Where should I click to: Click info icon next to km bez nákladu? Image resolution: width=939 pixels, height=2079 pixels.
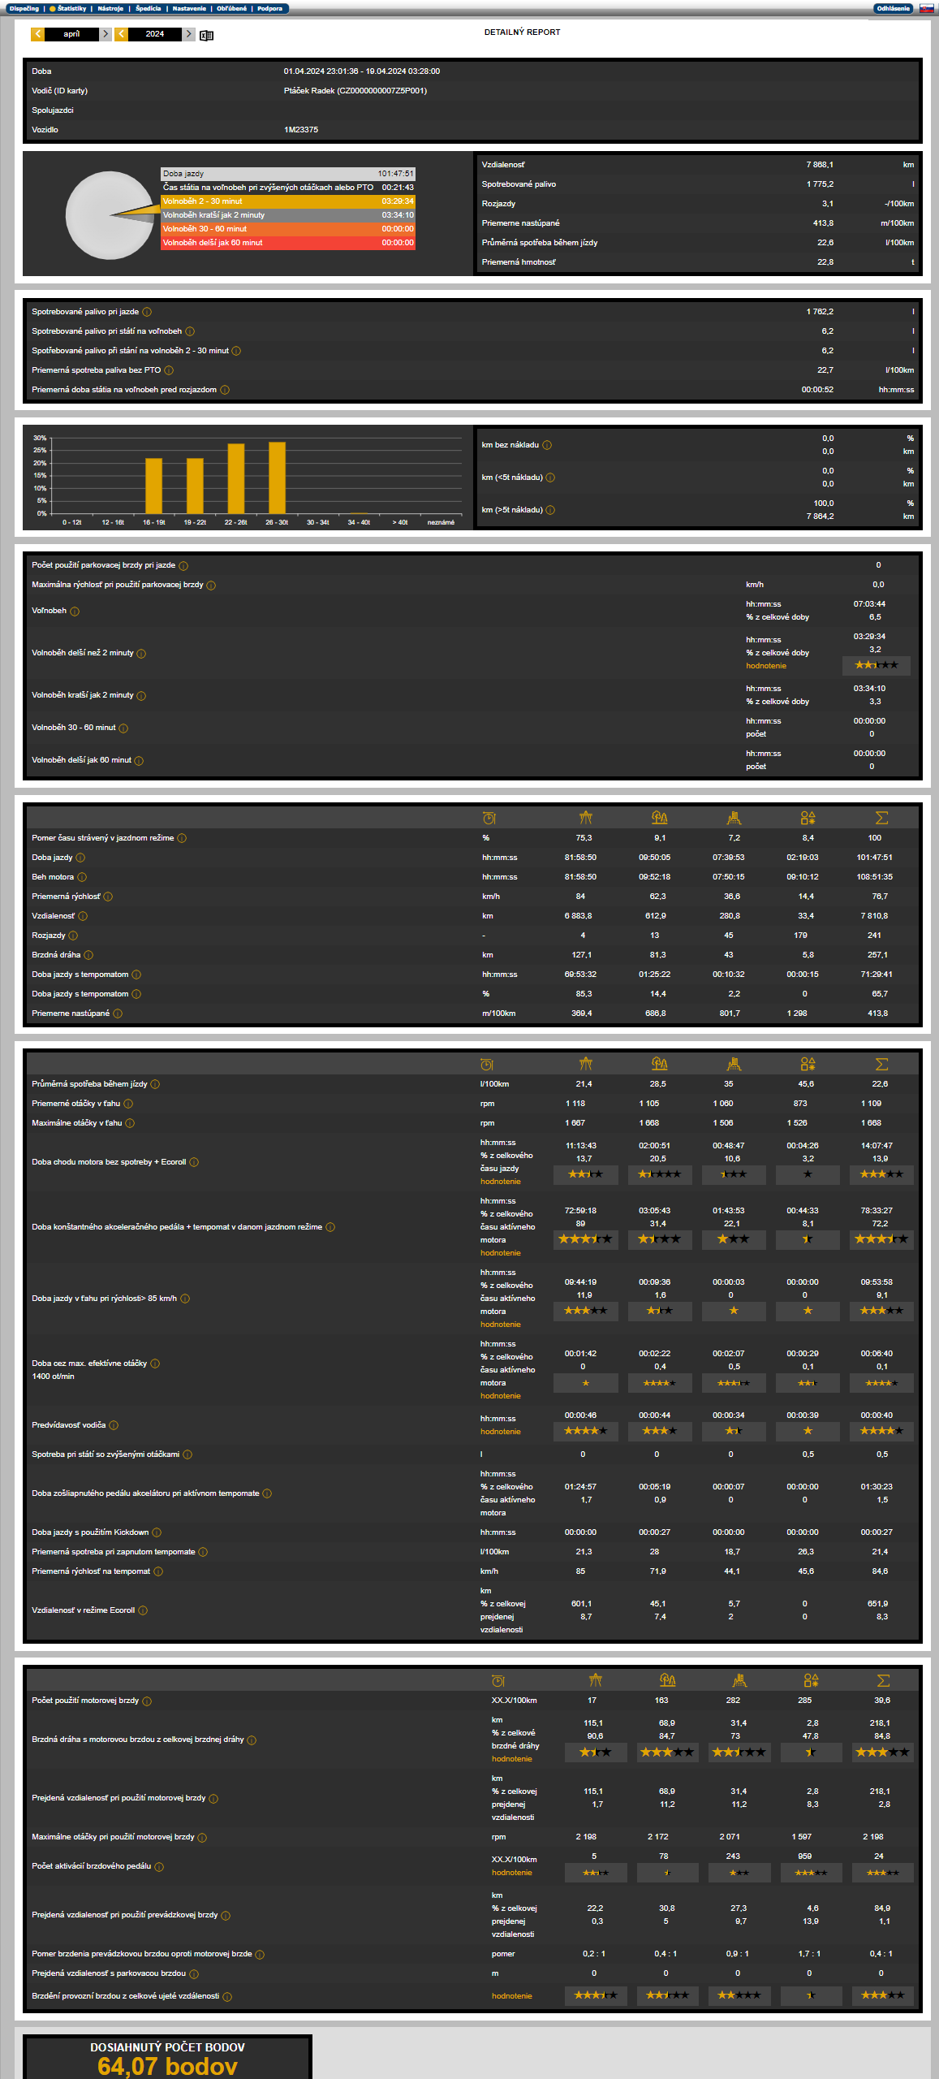(547, 445)
